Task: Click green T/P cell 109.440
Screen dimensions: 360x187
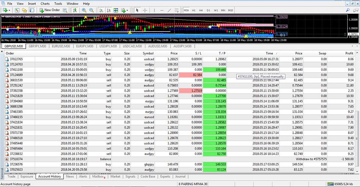Action: (214, 70)
